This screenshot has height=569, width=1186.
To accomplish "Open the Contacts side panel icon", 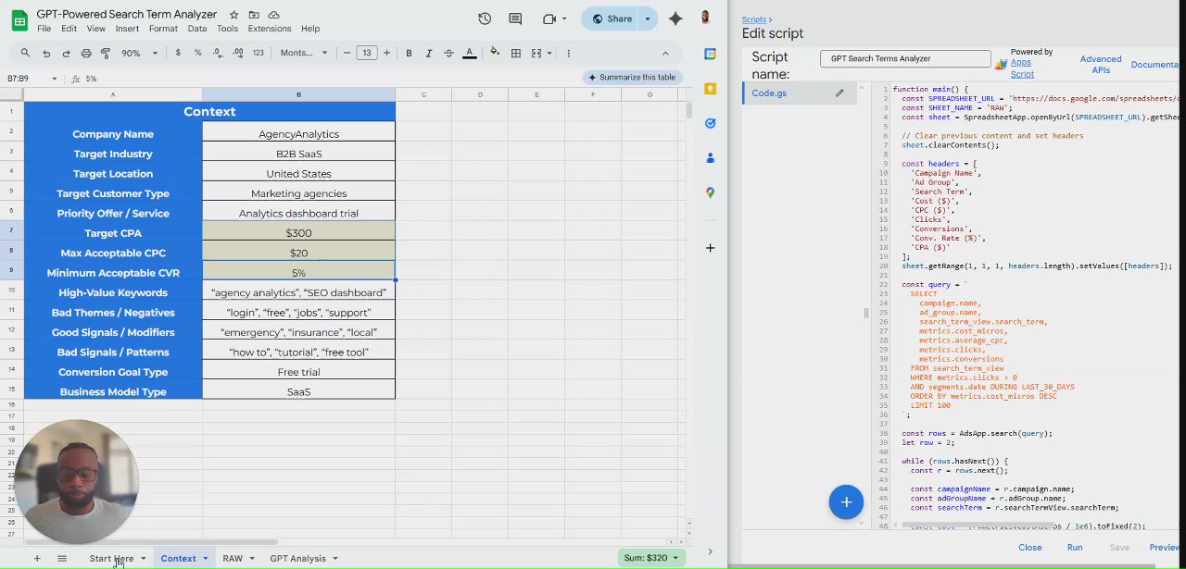I will click(711, 158).
